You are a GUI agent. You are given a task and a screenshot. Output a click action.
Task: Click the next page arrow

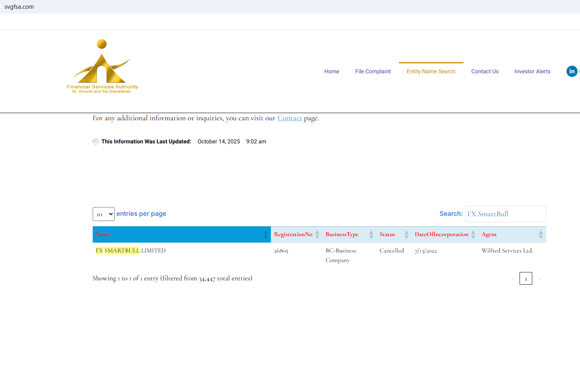coord(540,279)
